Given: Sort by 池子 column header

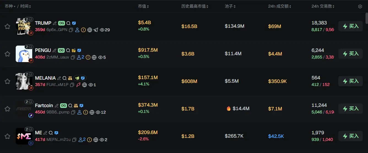Looking at the screenshot, I should 230,6.
